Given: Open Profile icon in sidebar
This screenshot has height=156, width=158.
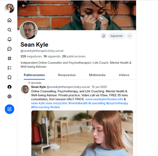Looking at the screenshot, I should point(9,87).
